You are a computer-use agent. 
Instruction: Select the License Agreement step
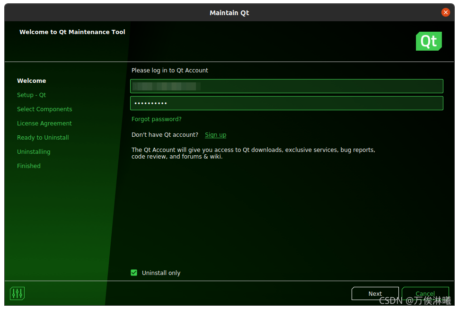coord(44,123)
